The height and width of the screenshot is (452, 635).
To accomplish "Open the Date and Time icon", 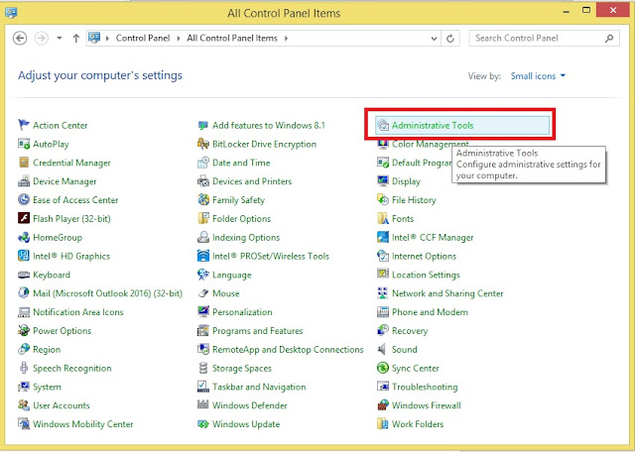I will [202, 163].
